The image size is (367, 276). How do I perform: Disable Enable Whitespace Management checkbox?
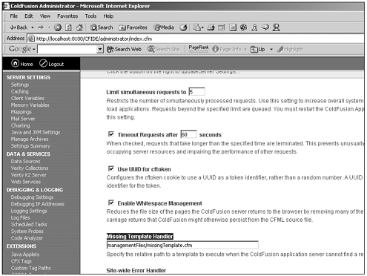coord(111,203)
